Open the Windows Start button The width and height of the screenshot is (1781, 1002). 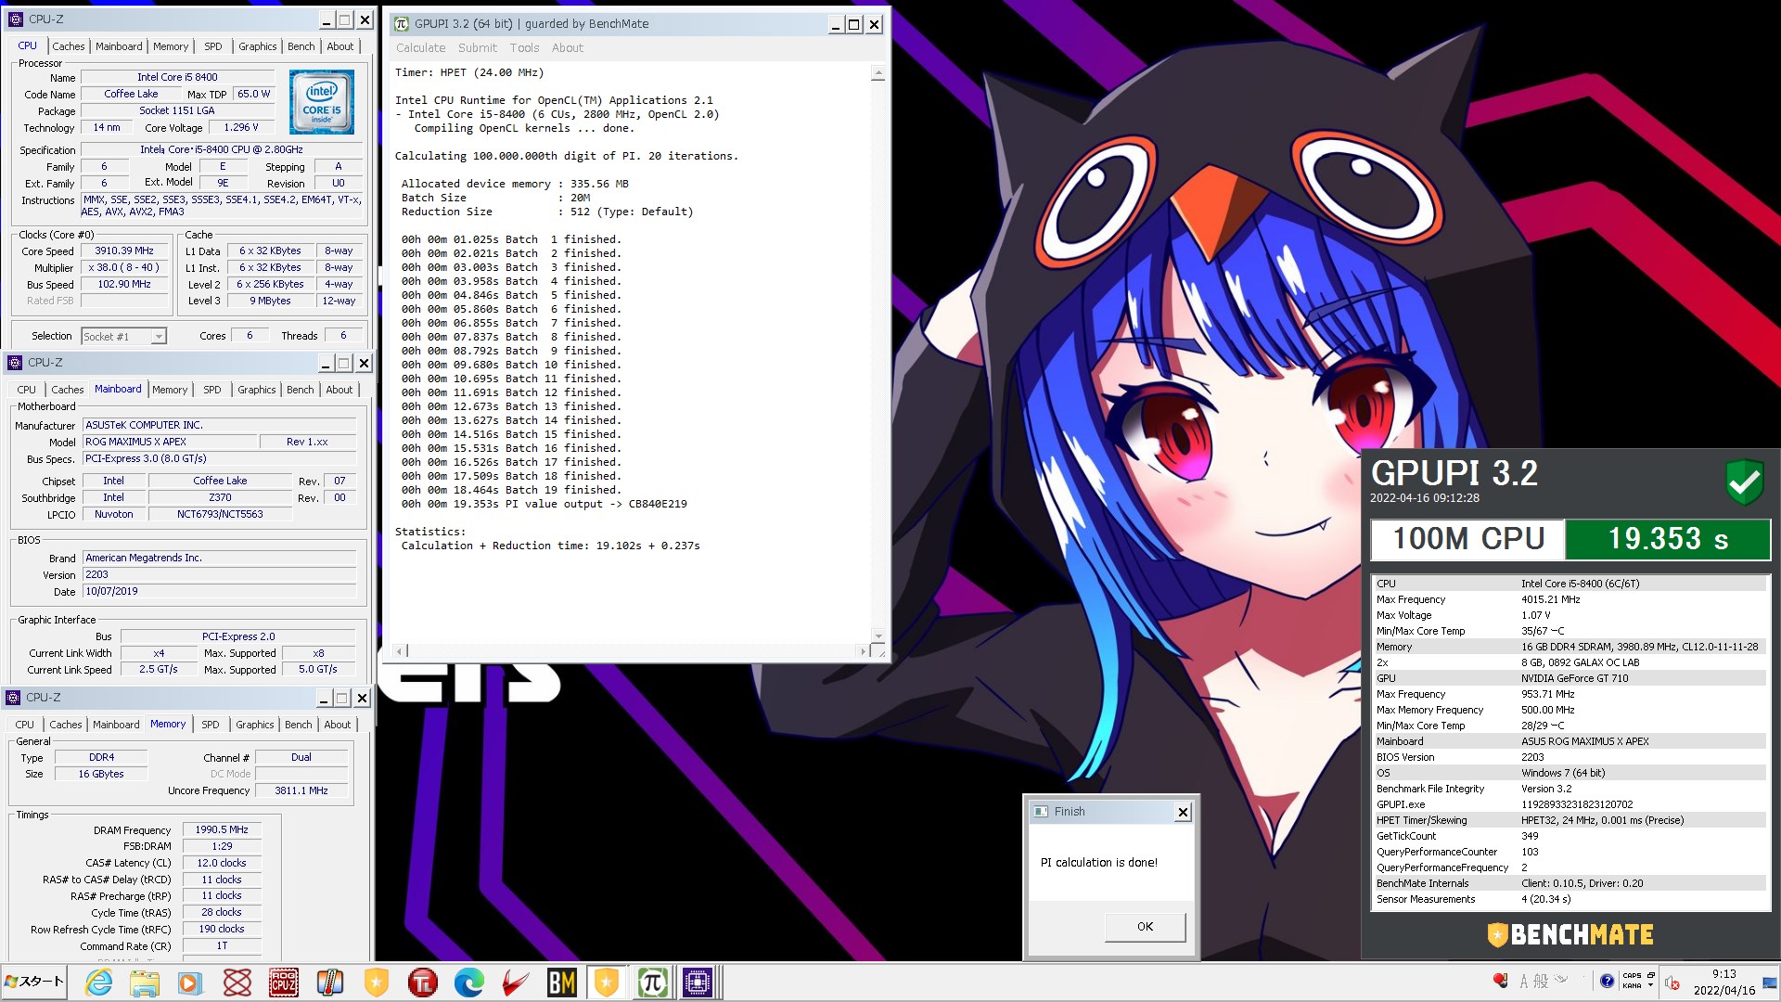click(x=34, y=982)
